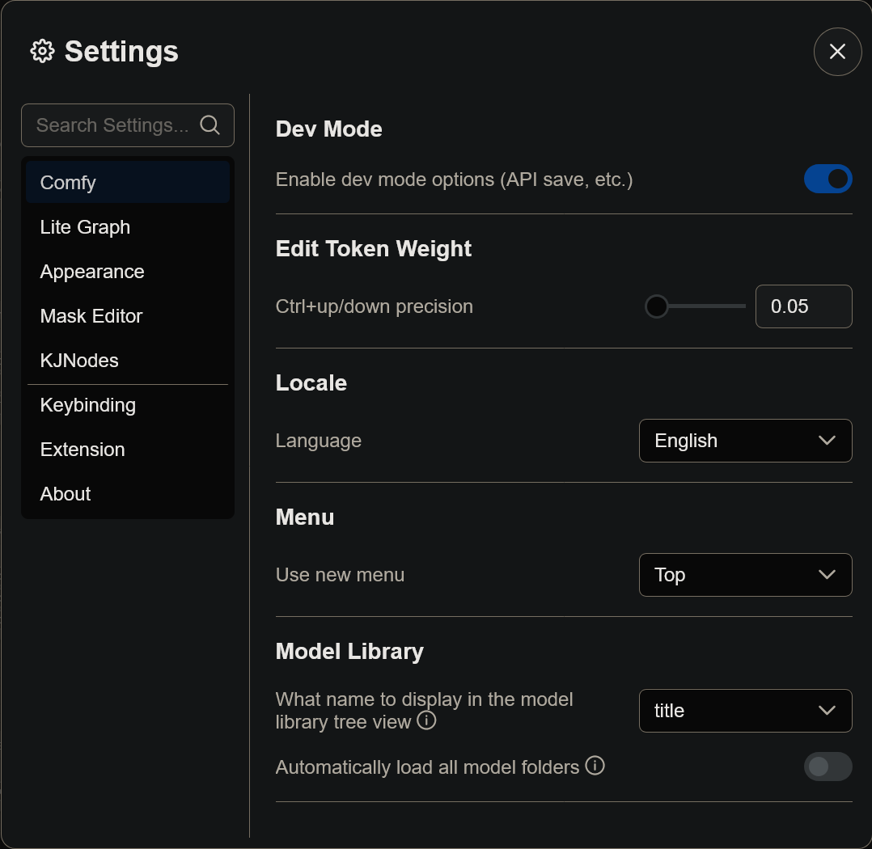Disable the dev mode options toggle
872x849 pixels.
pos(828,179)
